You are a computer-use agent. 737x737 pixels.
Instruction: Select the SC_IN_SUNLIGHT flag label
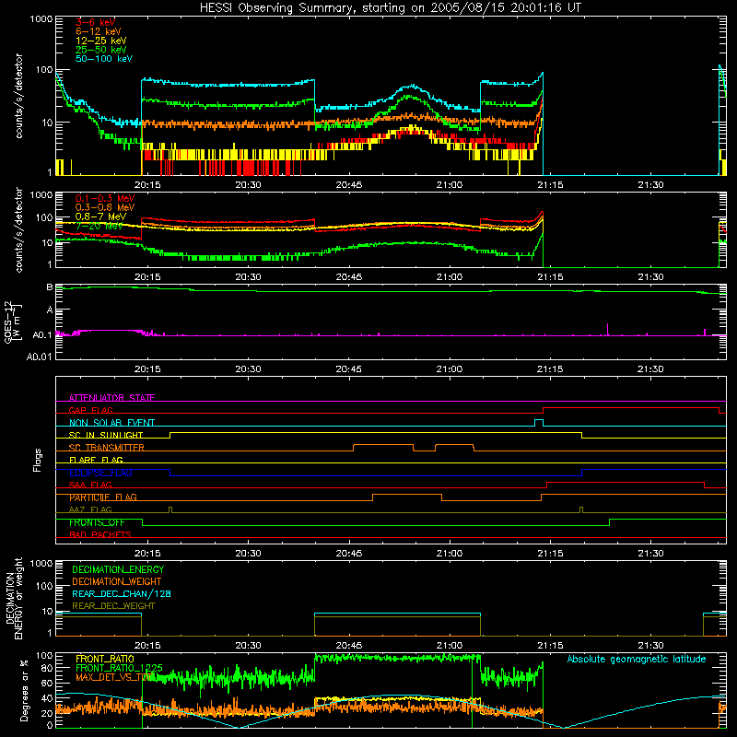pos(106,435)
